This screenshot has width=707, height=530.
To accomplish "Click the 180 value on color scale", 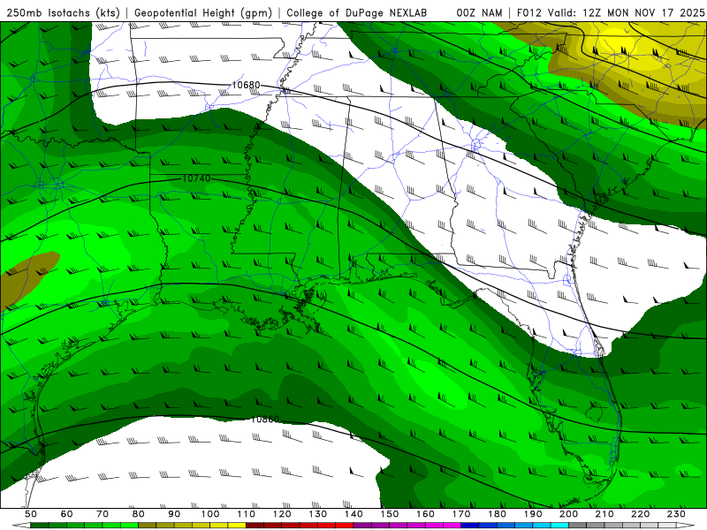I will pos(497,514).
